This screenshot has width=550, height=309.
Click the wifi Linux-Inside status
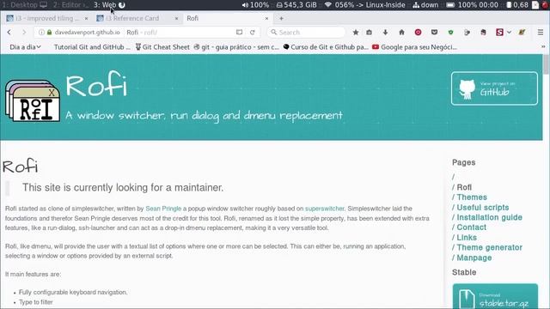364,5
